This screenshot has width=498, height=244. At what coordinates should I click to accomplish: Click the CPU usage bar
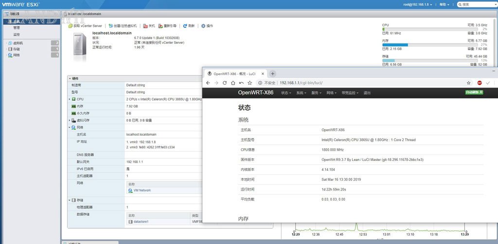coord(430,29)
